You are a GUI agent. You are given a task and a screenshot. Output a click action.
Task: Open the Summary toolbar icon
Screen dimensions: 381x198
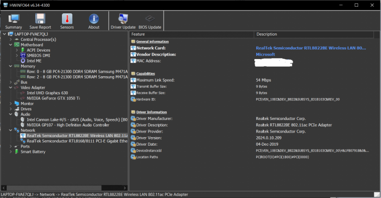click(14, 19)
